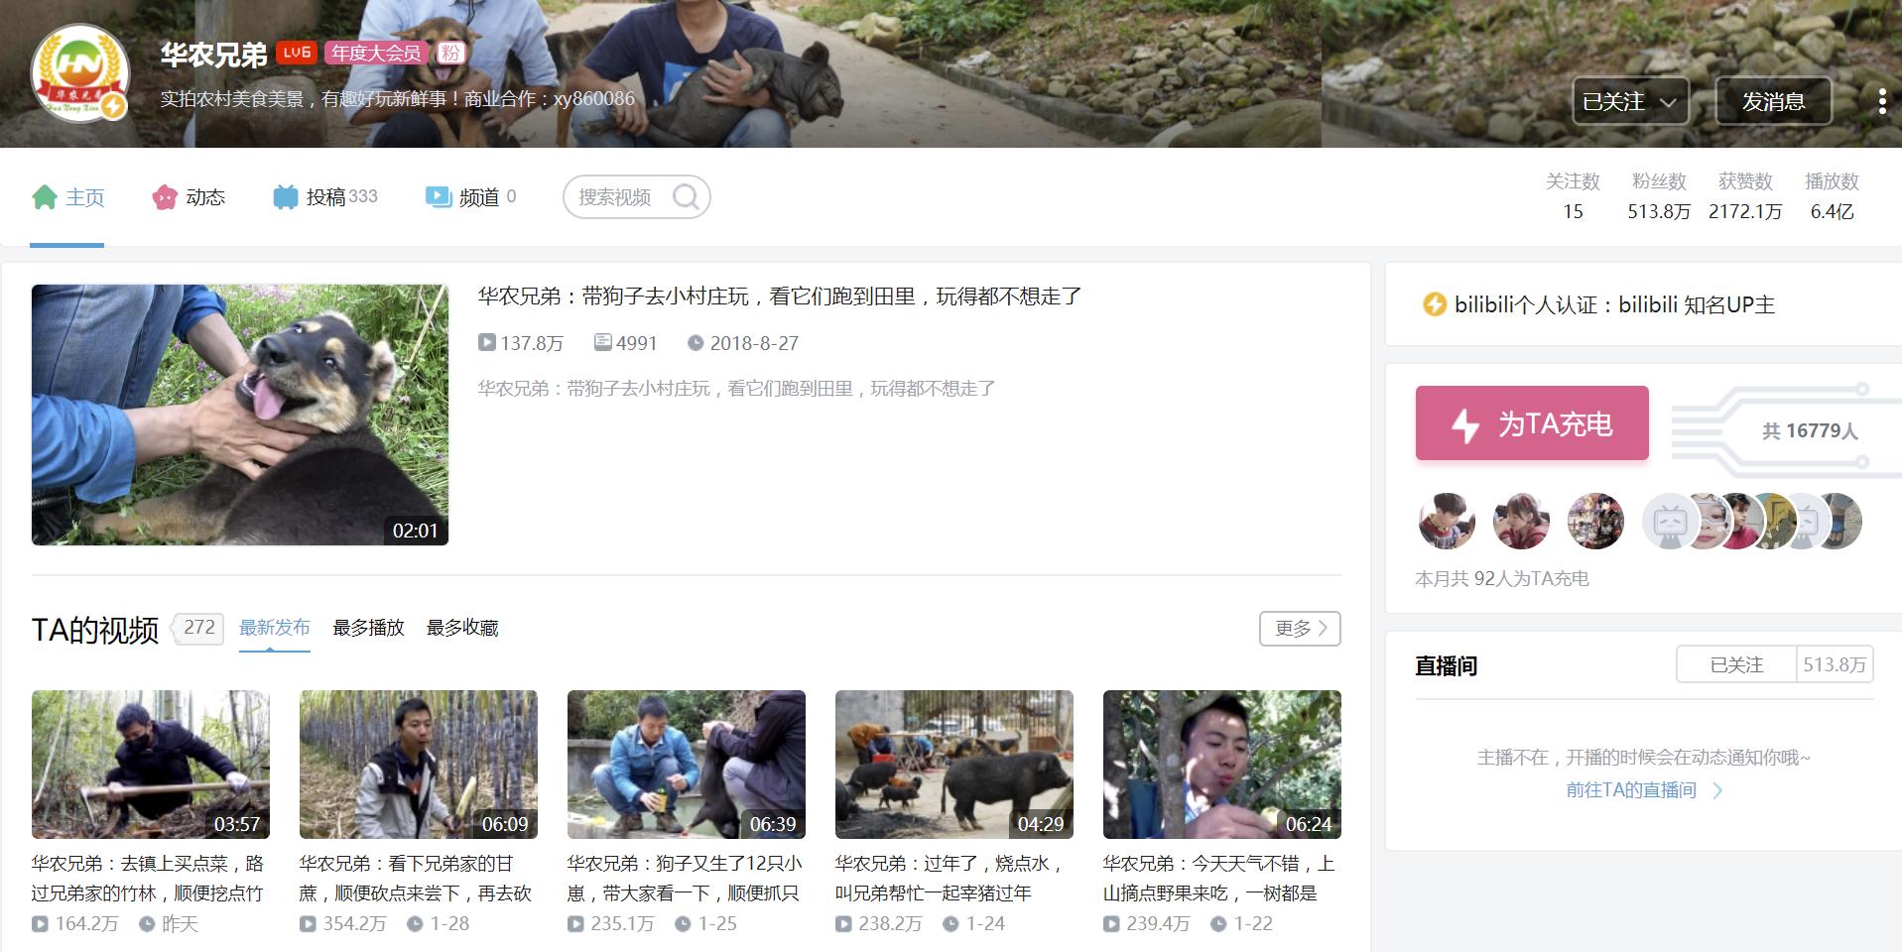Select the 投稿 submissions icon
The width and height of the screenshot is (1902, 952).
click(x=286, y=195)
